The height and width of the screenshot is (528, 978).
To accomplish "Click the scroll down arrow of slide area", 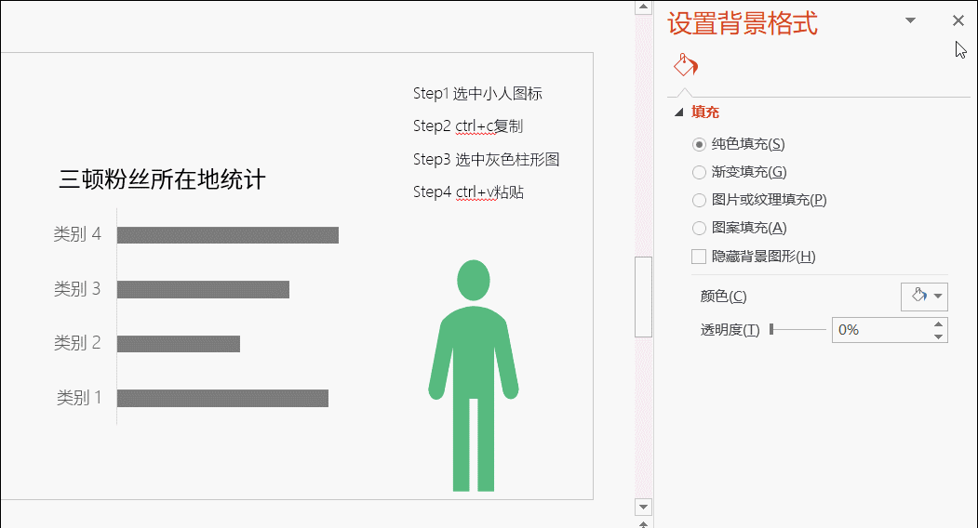I will 642,507.
